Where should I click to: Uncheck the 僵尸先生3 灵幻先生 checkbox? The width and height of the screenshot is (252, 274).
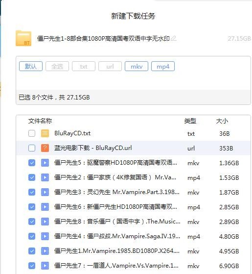coord(32,192)
